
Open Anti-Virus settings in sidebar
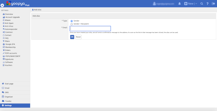(9, 26)
